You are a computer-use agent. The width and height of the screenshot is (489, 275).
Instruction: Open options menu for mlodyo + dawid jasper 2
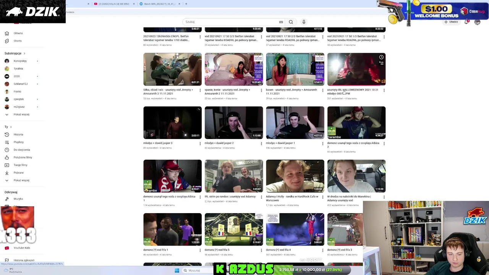(x=261, y=144)
